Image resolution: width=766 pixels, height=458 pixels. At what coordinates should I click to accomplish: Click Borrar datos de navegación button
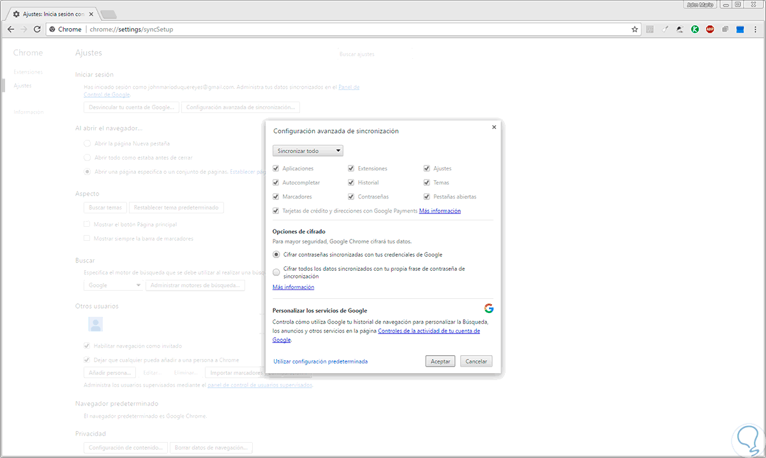(x=212, y=448)
